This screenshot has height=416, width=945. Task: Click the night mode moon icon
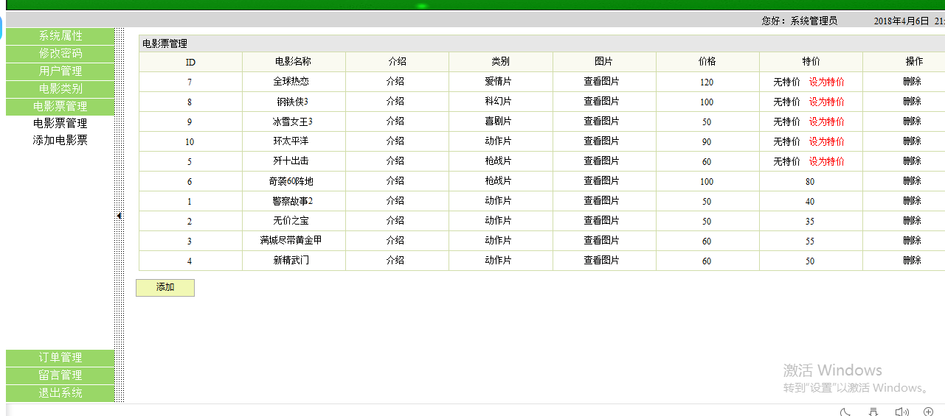[x=846, y=412]
